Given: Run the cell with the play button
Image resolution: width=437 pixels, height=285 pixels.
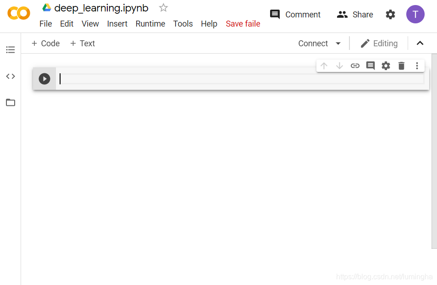Looking at the screenshot, I should pos(44,79).
